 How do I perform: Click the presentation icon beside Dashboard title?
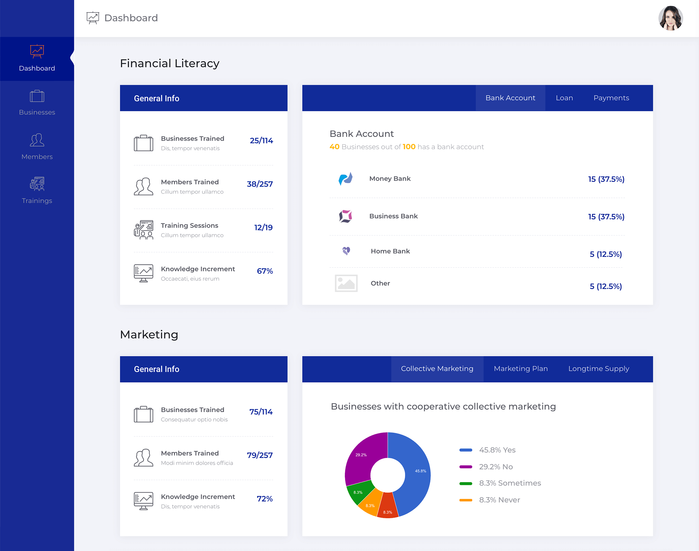tap(93, 18)
